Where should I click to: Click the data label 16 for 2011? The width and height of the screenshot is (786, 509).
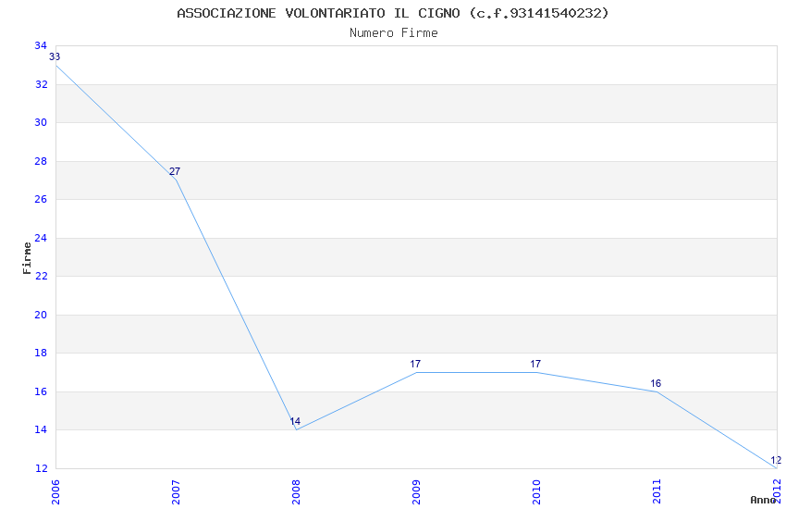[656, 383]
